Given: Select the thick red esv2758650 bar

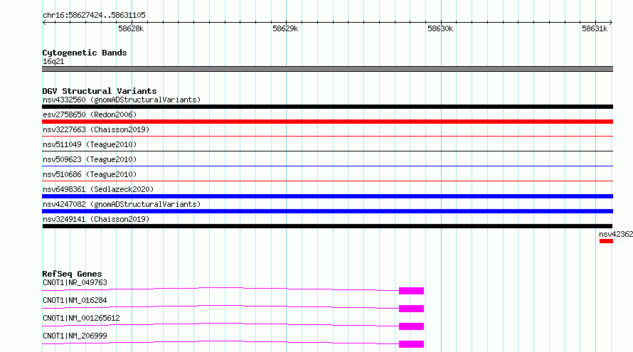Looking at the screenshot, I should 327,122.
